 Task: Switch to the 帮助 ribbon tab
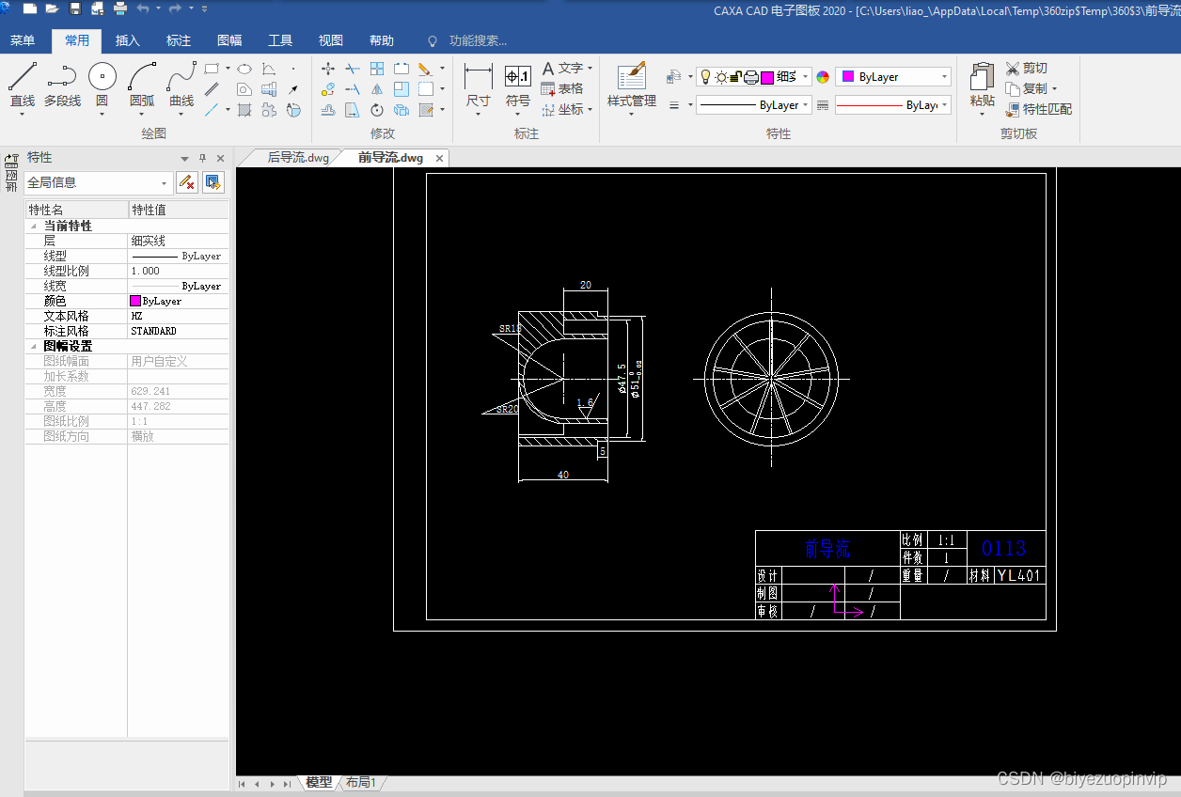coord(382,40)
